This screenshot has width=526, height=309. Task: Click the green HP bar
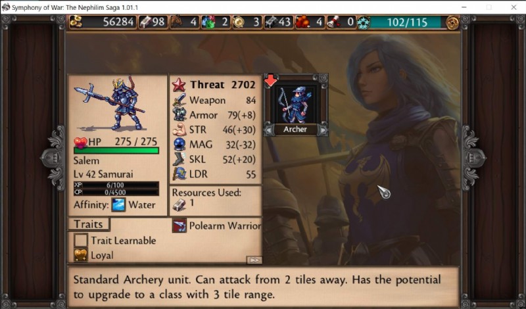116,151
